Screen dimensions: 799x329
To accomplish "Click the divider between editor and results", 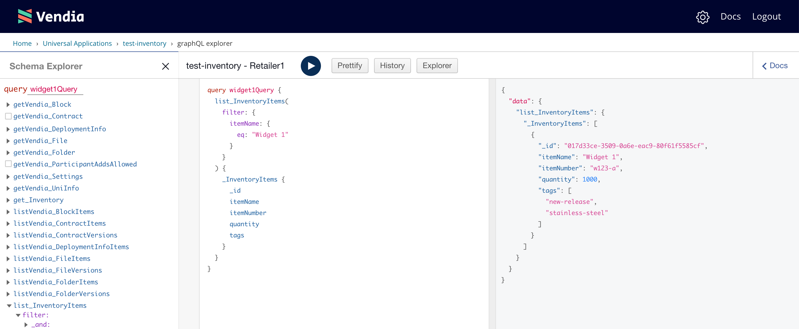I will point(492,204).
